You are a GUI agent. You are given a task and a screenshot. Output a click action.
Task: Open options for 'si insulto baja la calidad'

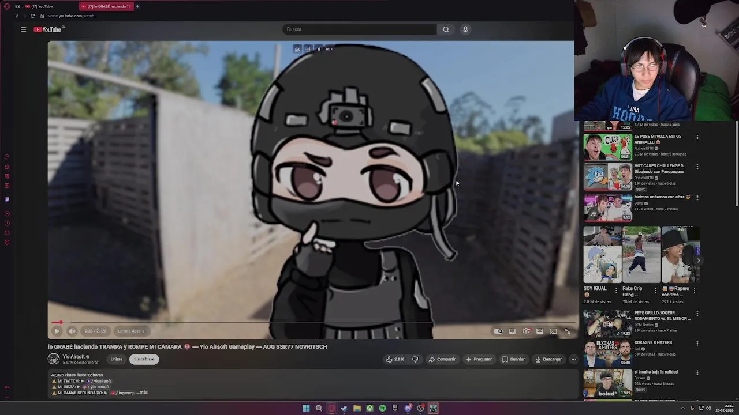point(697,373)
